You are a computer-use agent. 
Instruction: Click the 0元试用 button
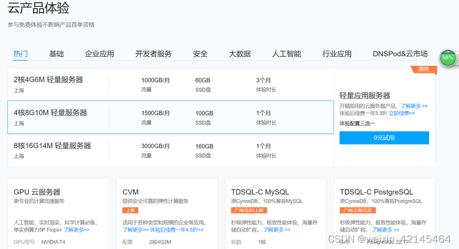(384, 138)
